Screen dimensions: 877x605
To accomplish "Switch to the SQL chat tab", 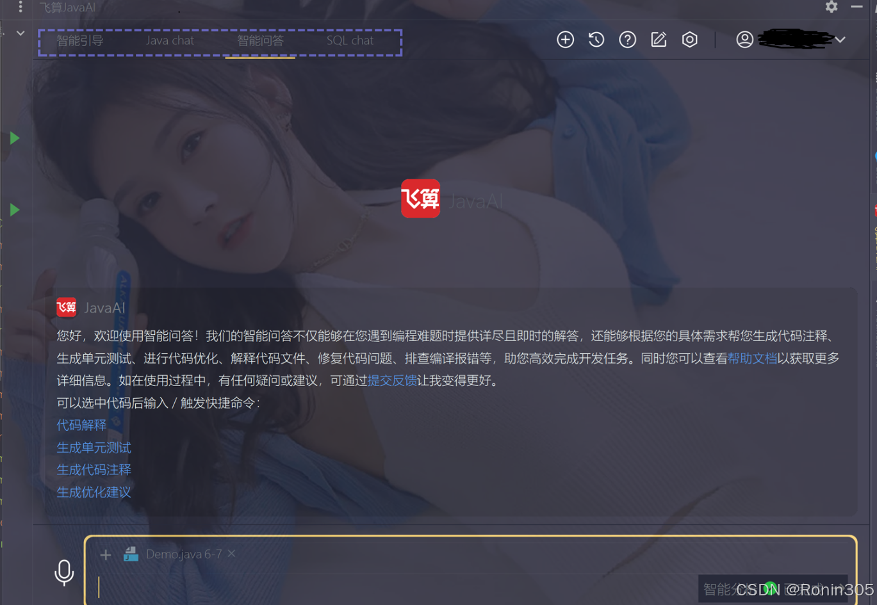I will click(x=349, y=40).
